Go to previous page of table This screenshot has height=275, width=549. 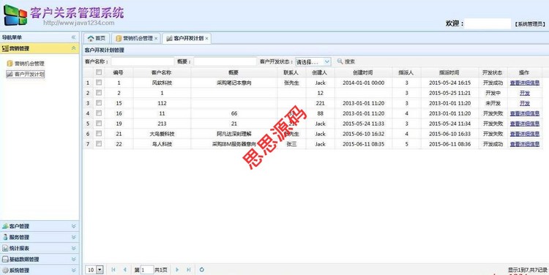click(x=124, y=269)
